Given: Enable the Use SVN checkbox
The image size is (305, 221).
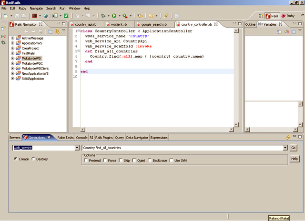Looking at the screenshot, I should click(171, 161).
